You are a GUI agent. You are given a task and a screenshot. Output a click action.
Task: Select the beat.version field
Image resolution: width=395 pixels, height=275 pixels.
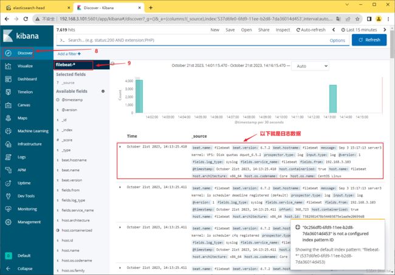point(72,180)
